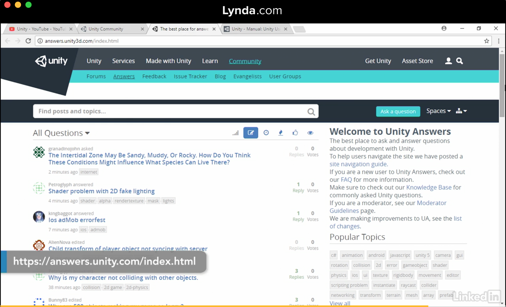The image size is (506, 307).
Task: Click search icon in Find posts box
Action: coord(311,112)
